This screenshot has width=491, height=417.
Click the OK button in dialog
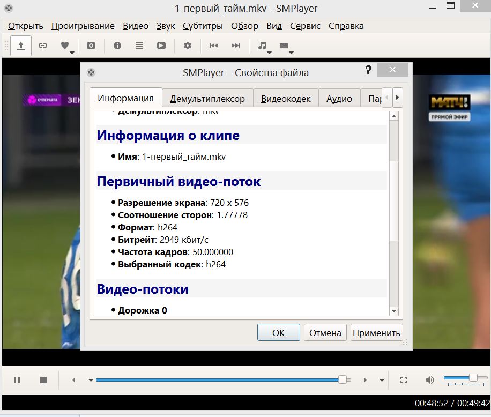pos(278,333)
